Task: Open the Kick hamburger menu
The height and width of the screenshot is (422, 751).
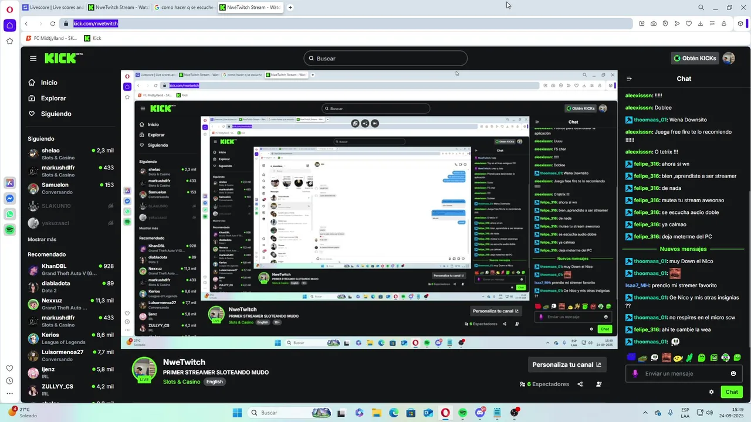Action: click(33, 58)
